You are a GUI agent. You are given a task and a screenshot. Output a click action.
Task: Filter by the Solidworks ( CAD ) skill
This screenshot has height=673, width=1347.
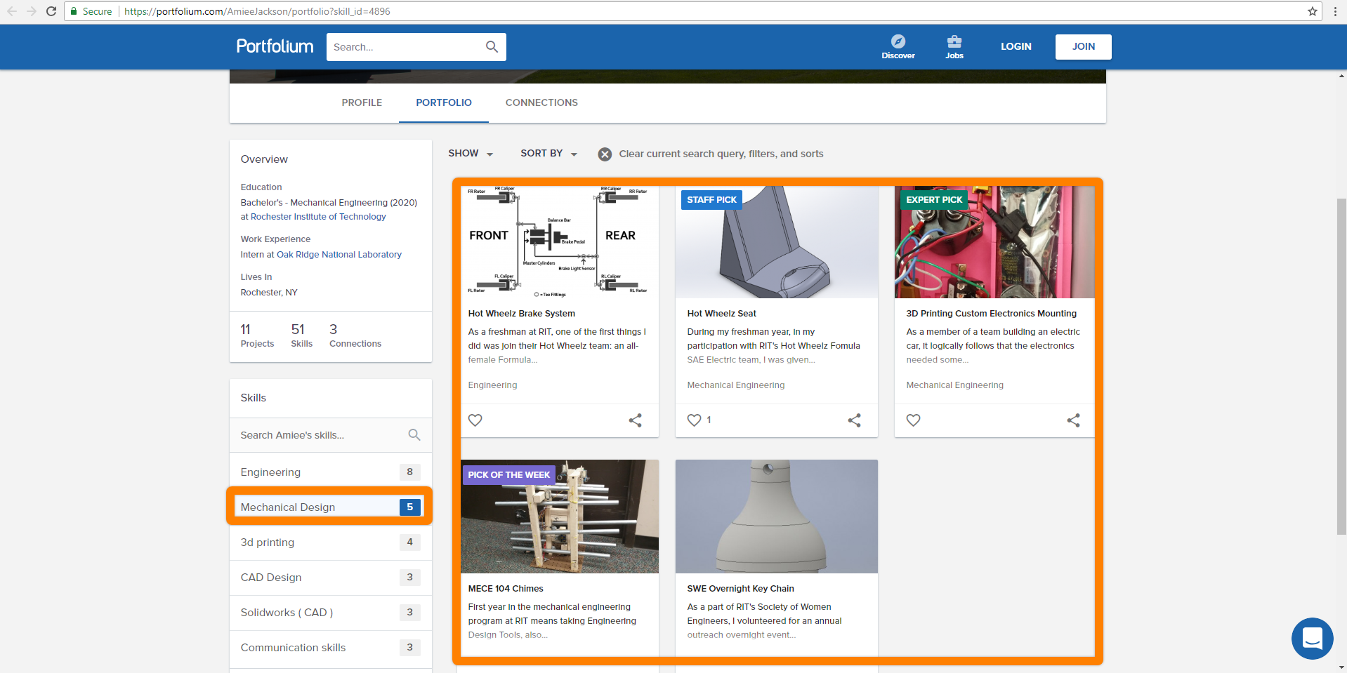coord(331,613)
